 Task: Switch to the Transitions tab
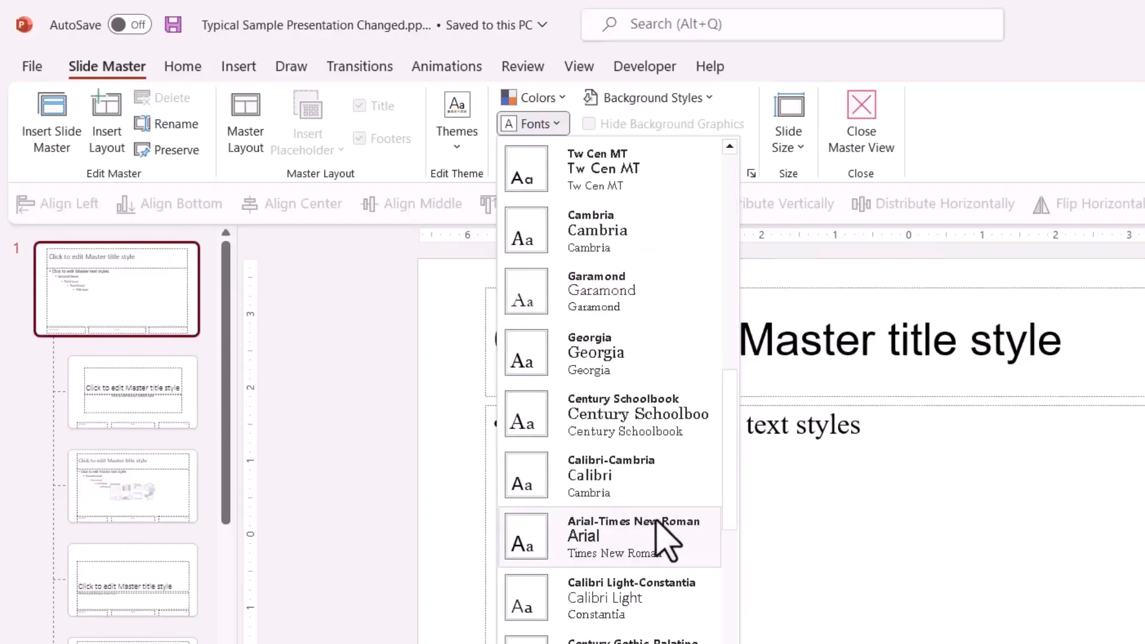[x=360, y=66]
